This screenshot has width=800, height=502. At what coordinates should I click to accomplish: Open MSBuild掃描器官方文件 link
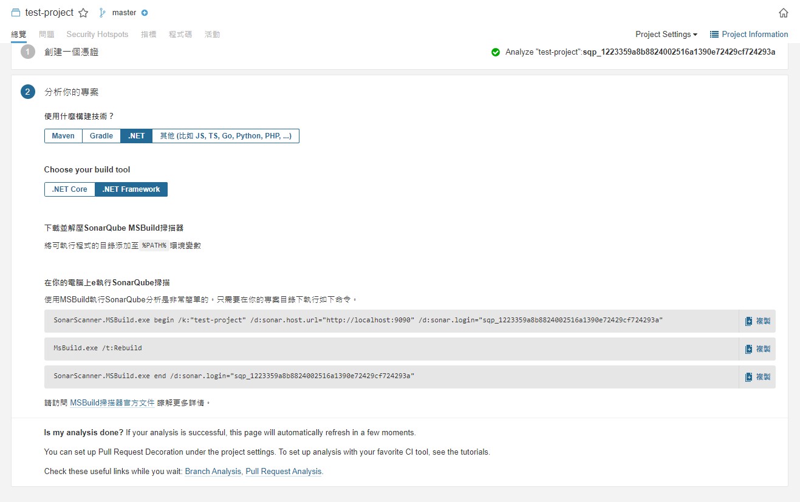click(x=112, y=402)
